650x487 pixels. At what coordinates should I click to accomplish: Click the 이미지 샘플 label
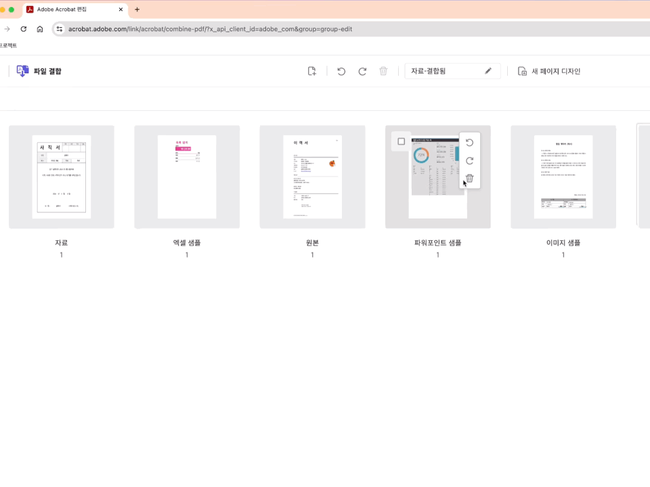tap(563, 243)
